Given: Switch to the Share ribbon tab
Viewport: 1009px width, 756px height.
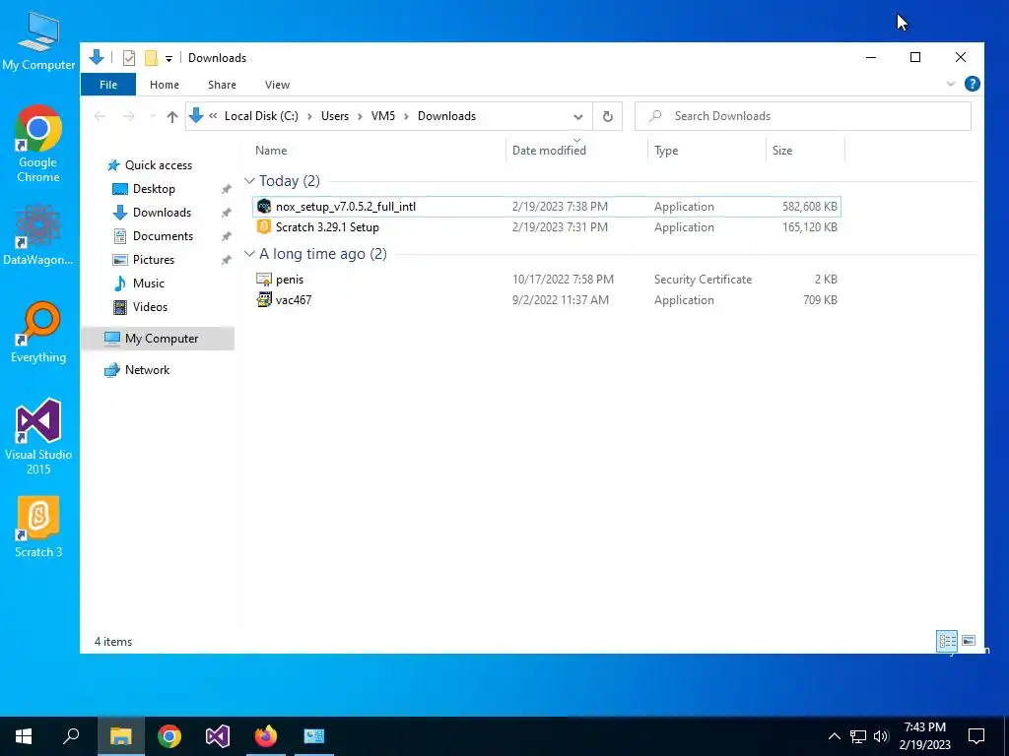Looking at the screenshot, I should (222, 85).
